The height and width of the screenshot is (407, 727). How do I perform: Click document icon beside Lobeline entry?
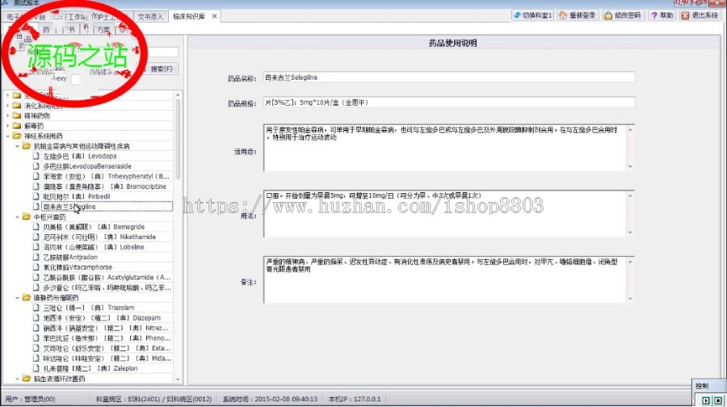[36, 247]
